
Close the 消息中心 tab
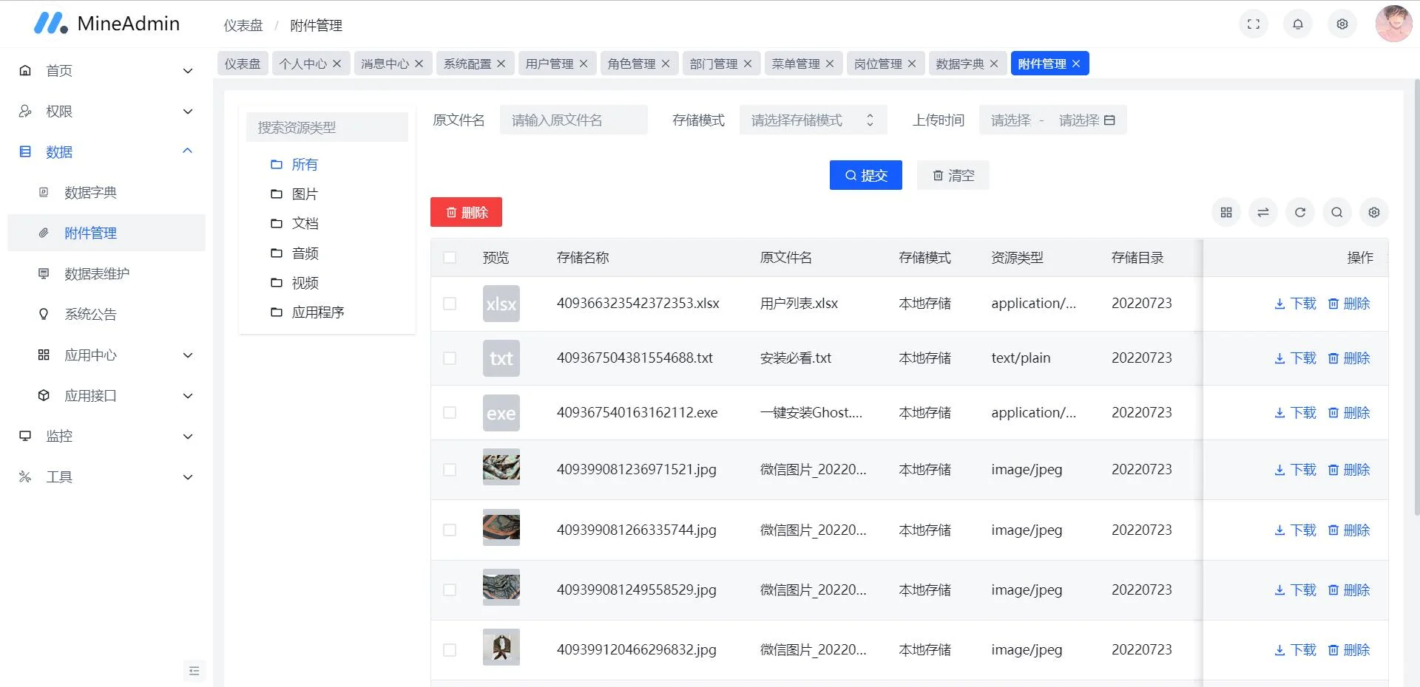tap(419, 64)
